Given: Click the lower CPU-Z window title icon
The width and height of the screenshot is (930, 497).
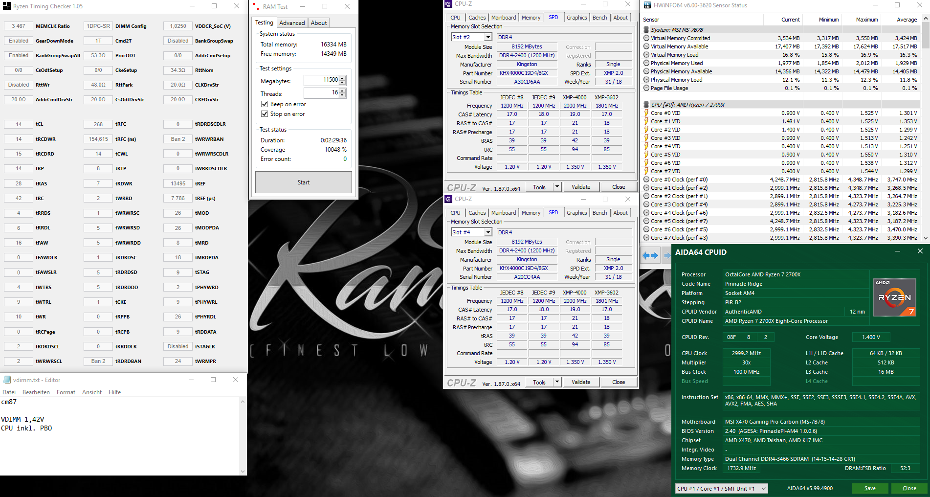Looking at the screenshot, I should (x=448, y=199).
